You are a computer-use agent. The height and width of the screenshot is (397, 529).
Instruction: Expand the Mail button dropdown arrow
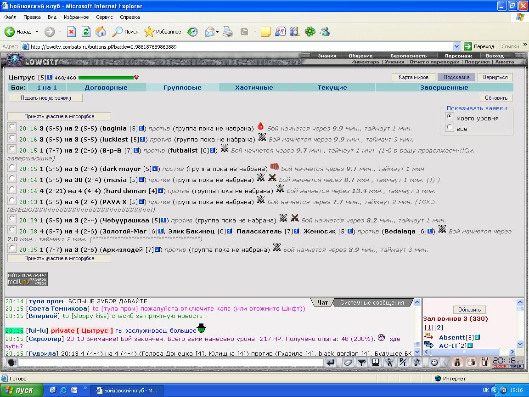click(x=217, y=32)
